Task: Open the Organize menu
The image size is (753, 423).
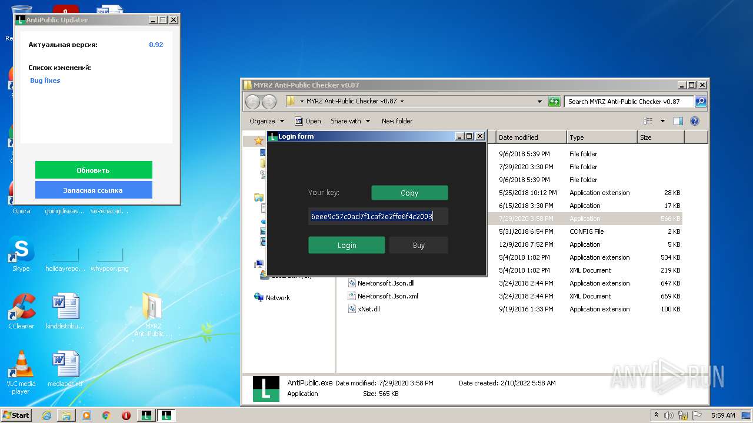Action: [x=265, y=121]
